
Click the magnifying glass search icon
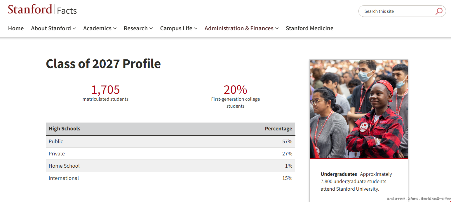pos(439,11)
